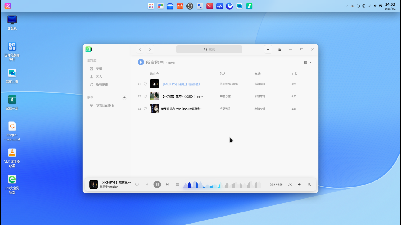Screen dimensions: 401x225
Task: Skip to the next track
Action: (x=167, y=185)
